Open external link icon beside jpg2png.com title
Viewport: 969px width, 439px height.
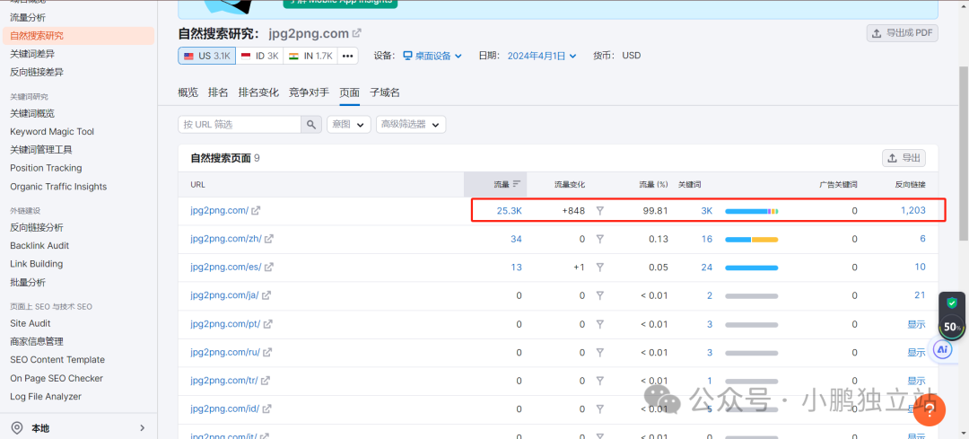[356, 33]
